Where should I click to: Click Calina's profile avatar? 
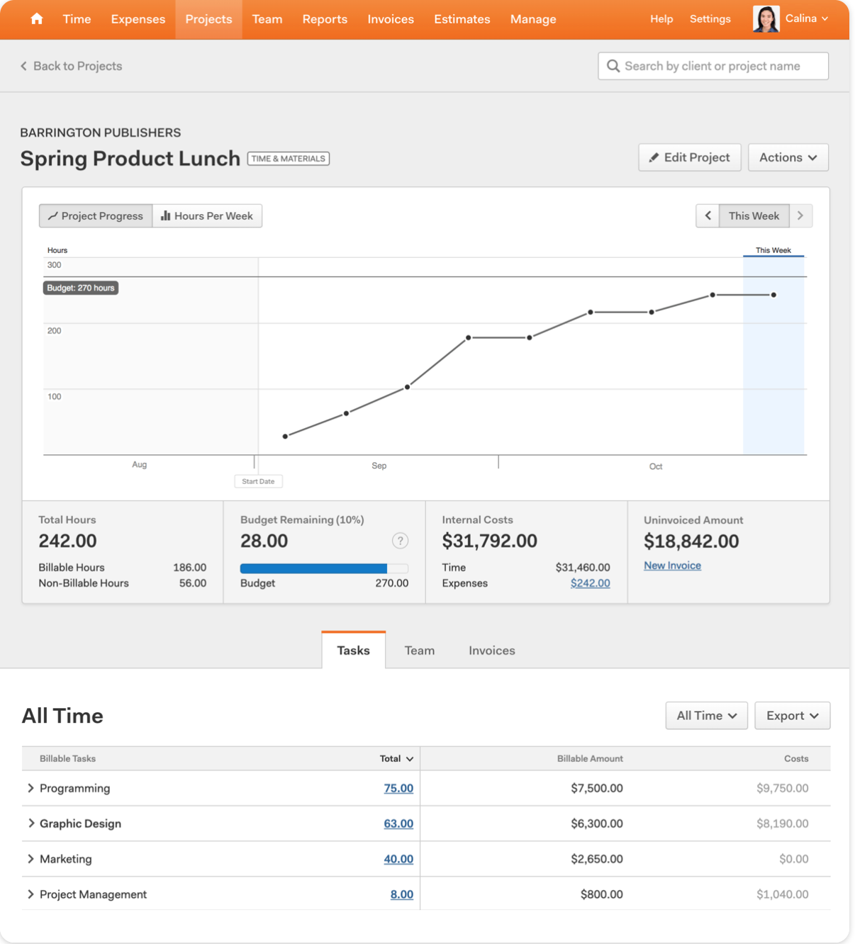766,19
